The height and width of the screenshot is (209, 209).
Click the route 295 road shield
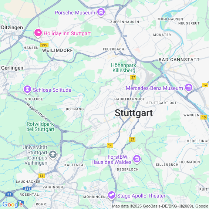click(x=44, y=45)
